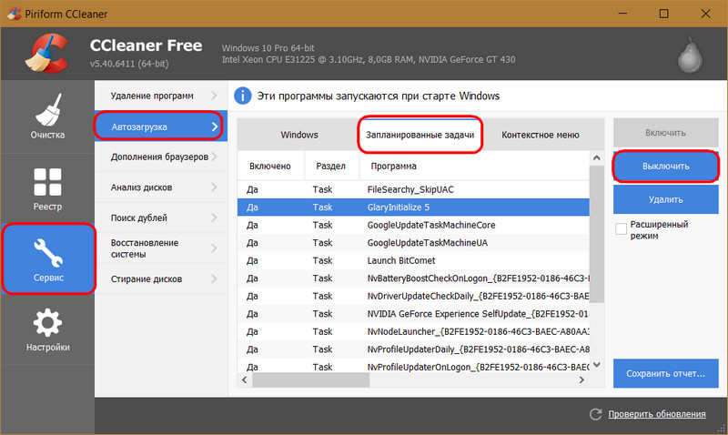728x435 pixels.
Task: Click the blue info icon
Action: pyautogui.click(x=243, y=96)
